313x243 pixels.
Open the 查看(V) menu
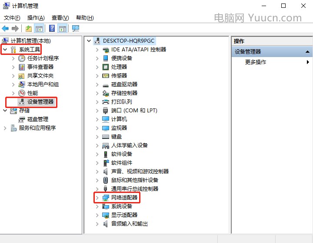[60, 18]
